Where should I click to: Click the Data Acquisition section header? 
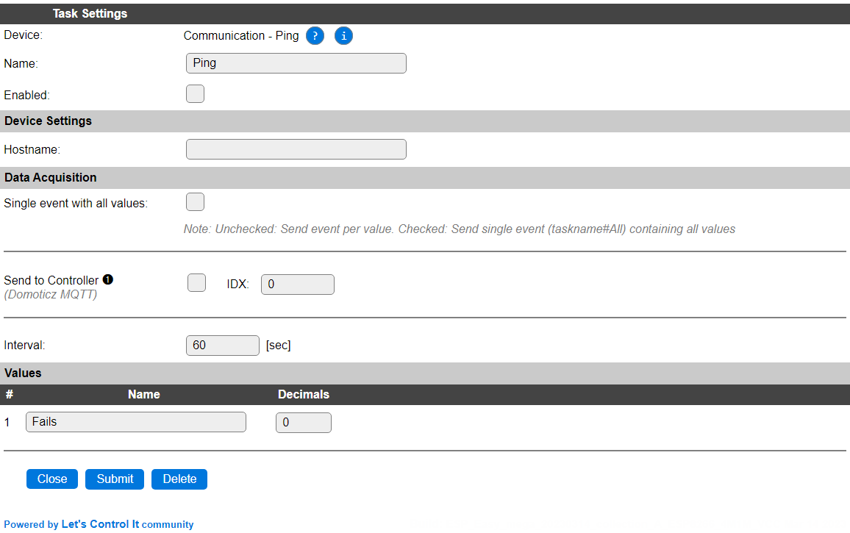coord(425,178)
